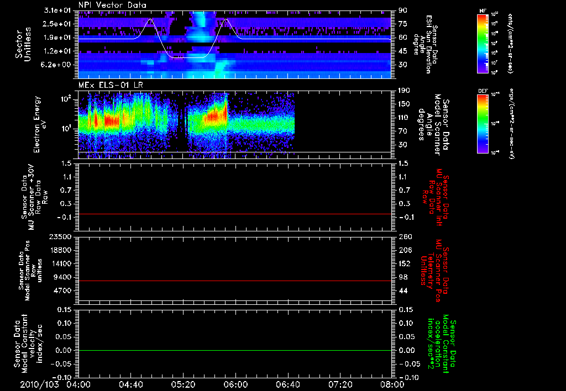Click the '190' scanner angle tick value
Image resolution: width=566 pixels, height=391 pixels.
[x=404, y=91]
